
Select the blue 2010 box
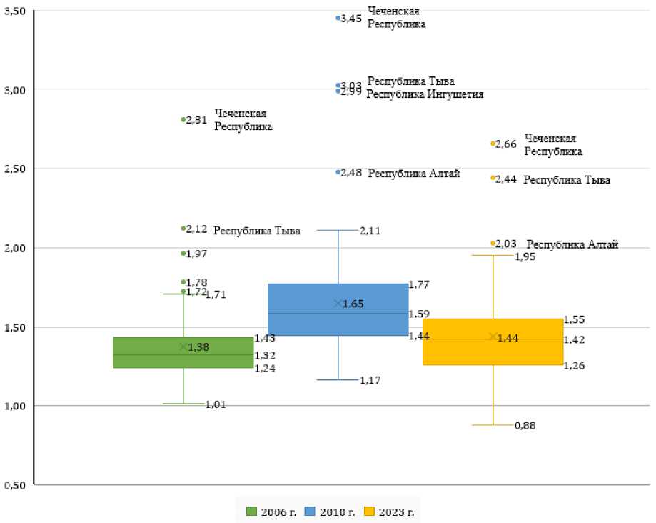(x=338, y=309)
